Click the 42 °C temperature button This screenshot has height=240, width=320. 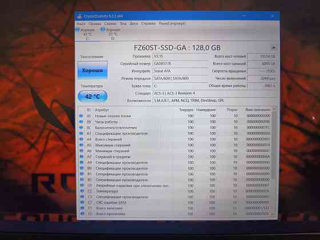[93, 97]
